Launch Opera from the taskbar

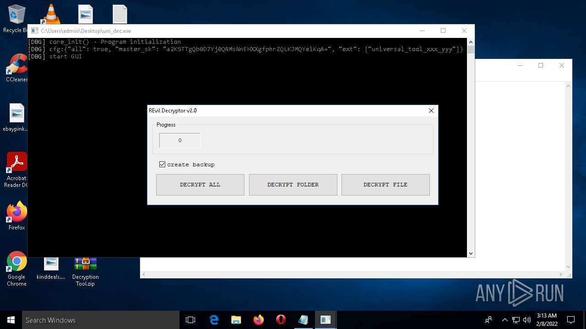point(281,320)
